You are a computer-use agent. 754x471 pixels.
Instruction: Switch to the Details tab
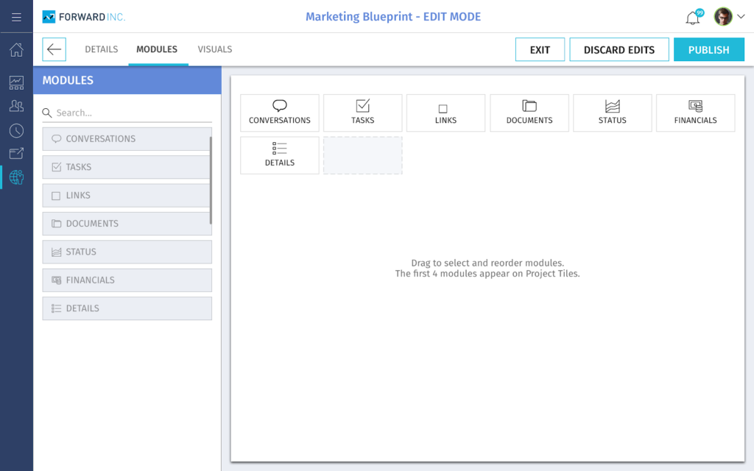(101, 49)
